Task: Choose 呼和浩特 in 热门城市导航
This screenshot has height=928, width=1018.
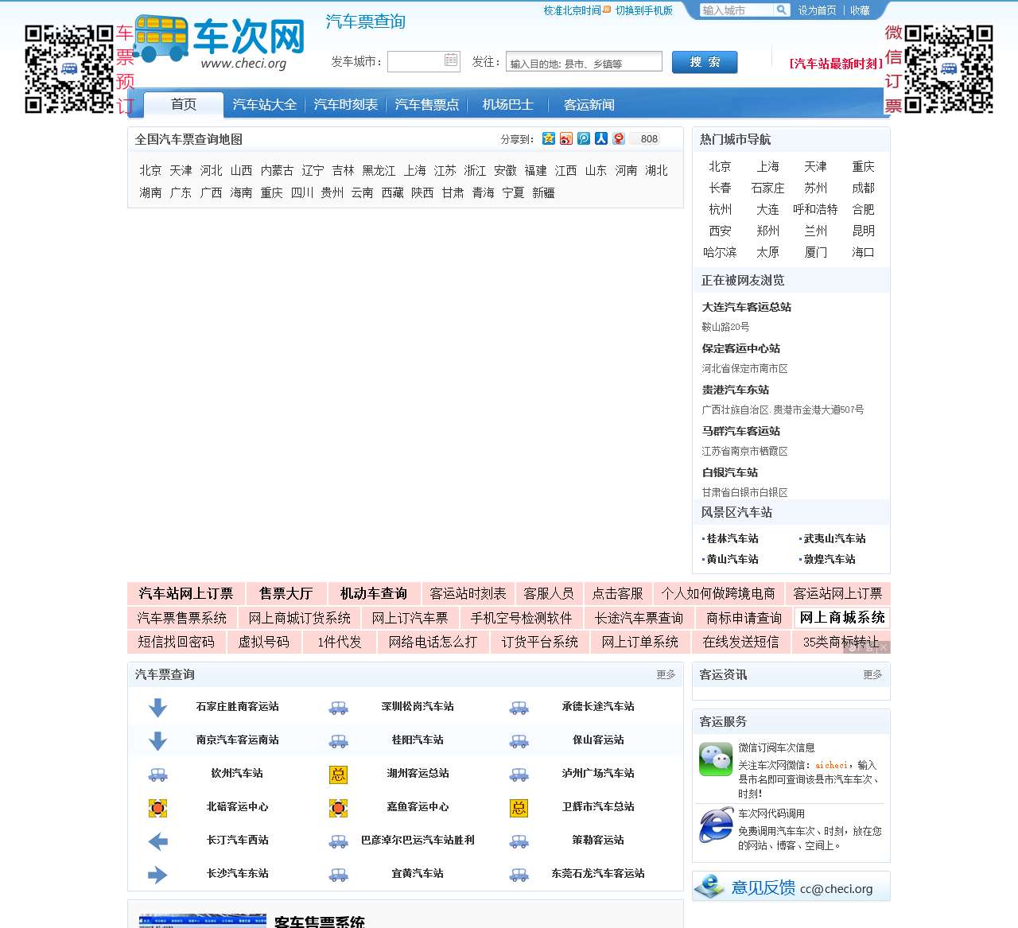Action: pos(815,209)
